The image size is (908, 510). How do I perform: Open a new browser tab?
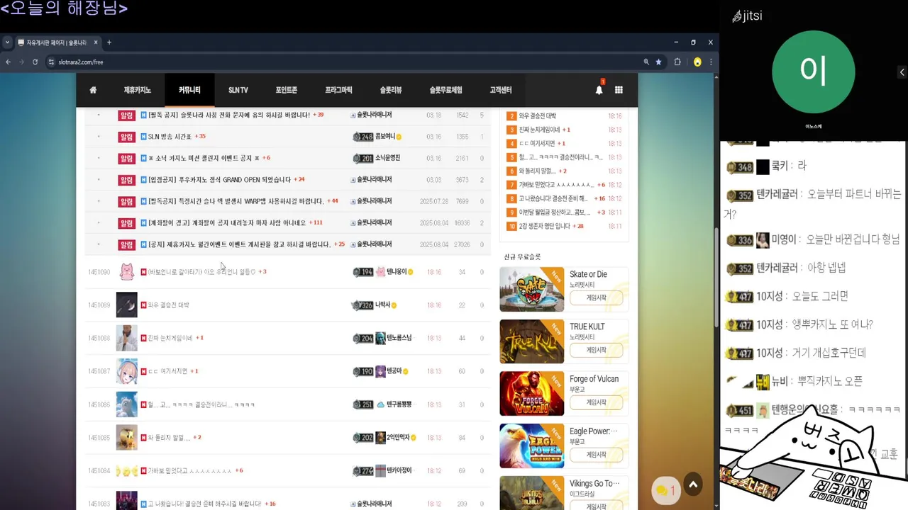[109, 42]
